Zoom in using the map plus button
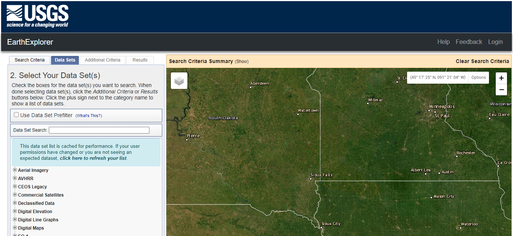Screen dimensions: 513x236 coord(501,78)
